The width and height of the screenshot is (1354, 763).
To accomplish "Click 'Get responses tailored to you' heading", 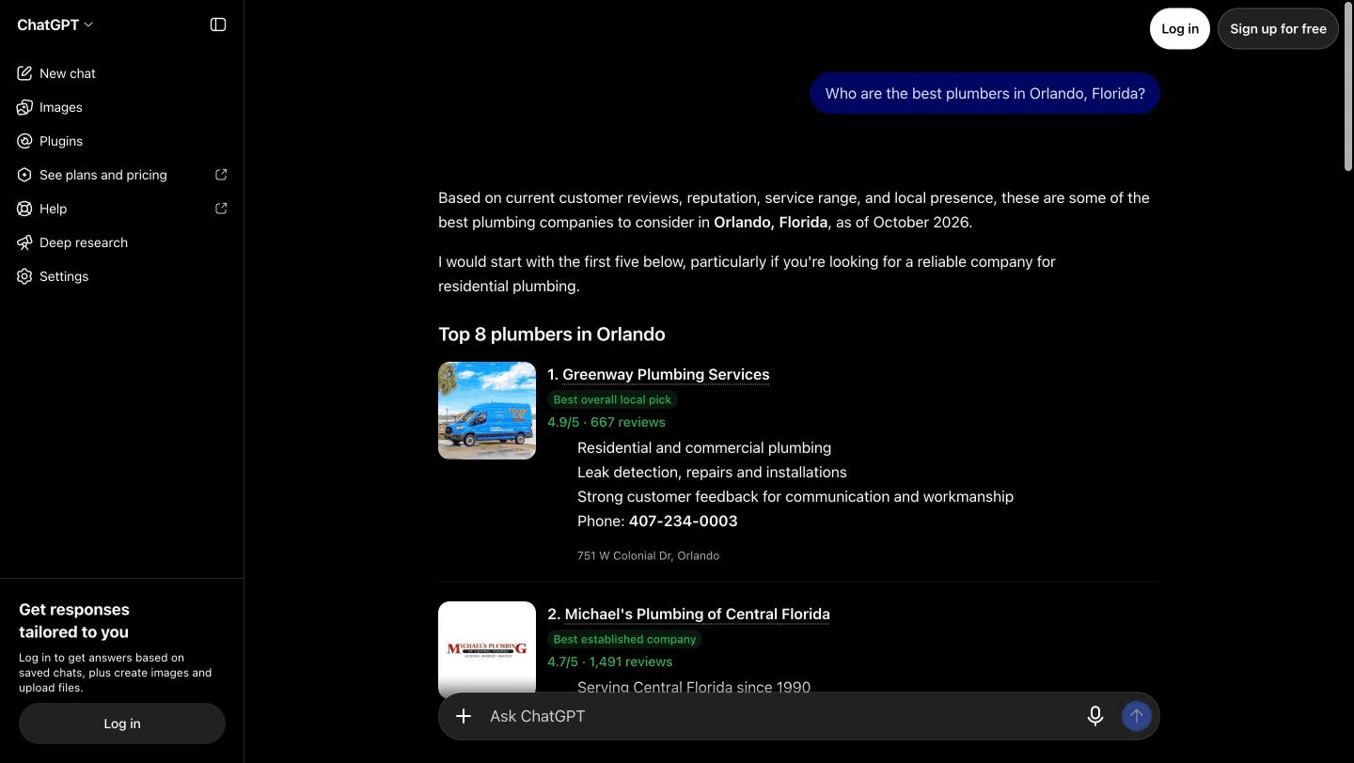I will tap(74, 621).
